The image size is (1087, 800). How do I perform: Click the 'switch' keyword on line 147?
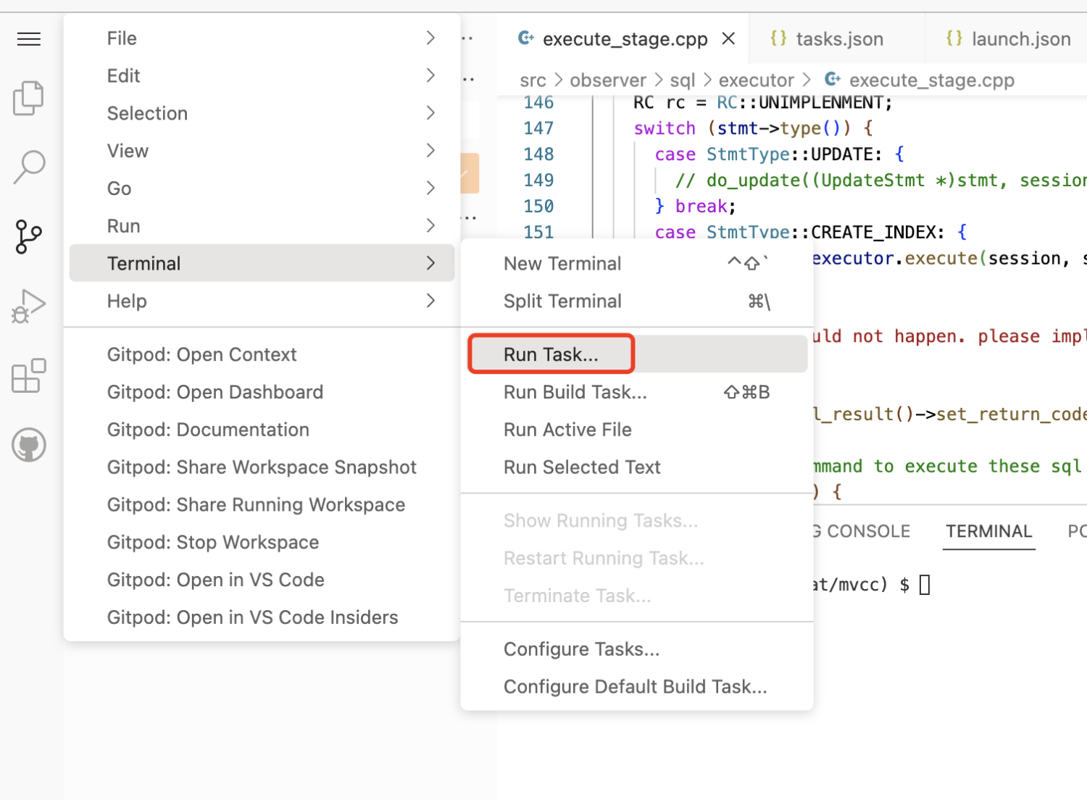pyautogui.click(x=665, y=128)
